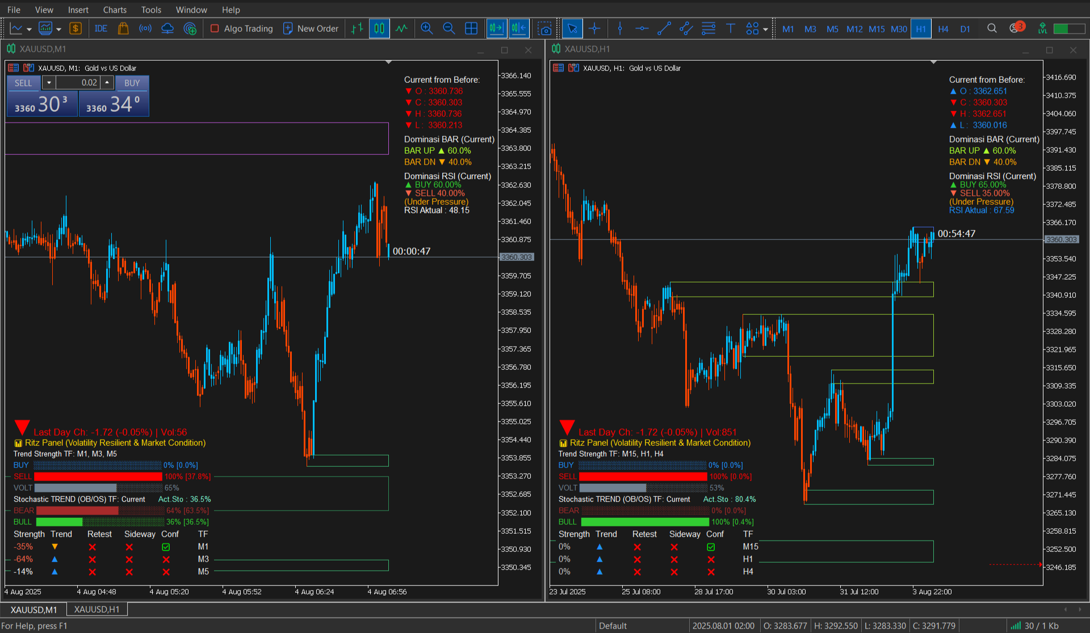
Task: Toggle Algo Trading on
Action: click(x=241, y=28)
